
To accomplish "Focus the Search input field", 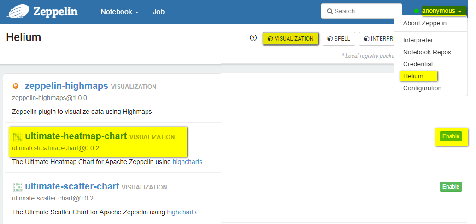I will click(361, 11).
